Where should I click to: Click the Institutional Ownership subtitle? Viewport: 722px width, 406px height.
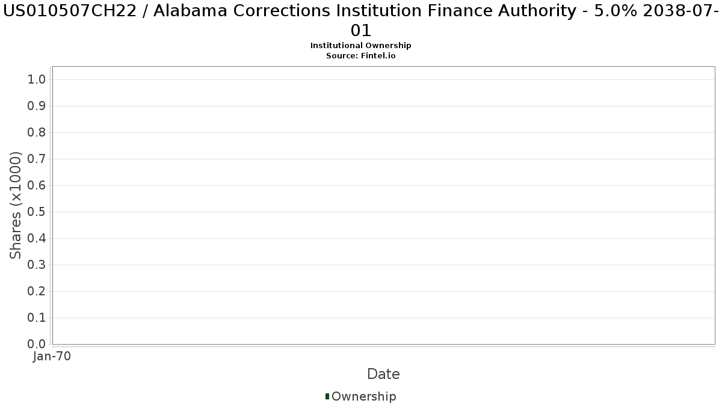tap(360, 46)
